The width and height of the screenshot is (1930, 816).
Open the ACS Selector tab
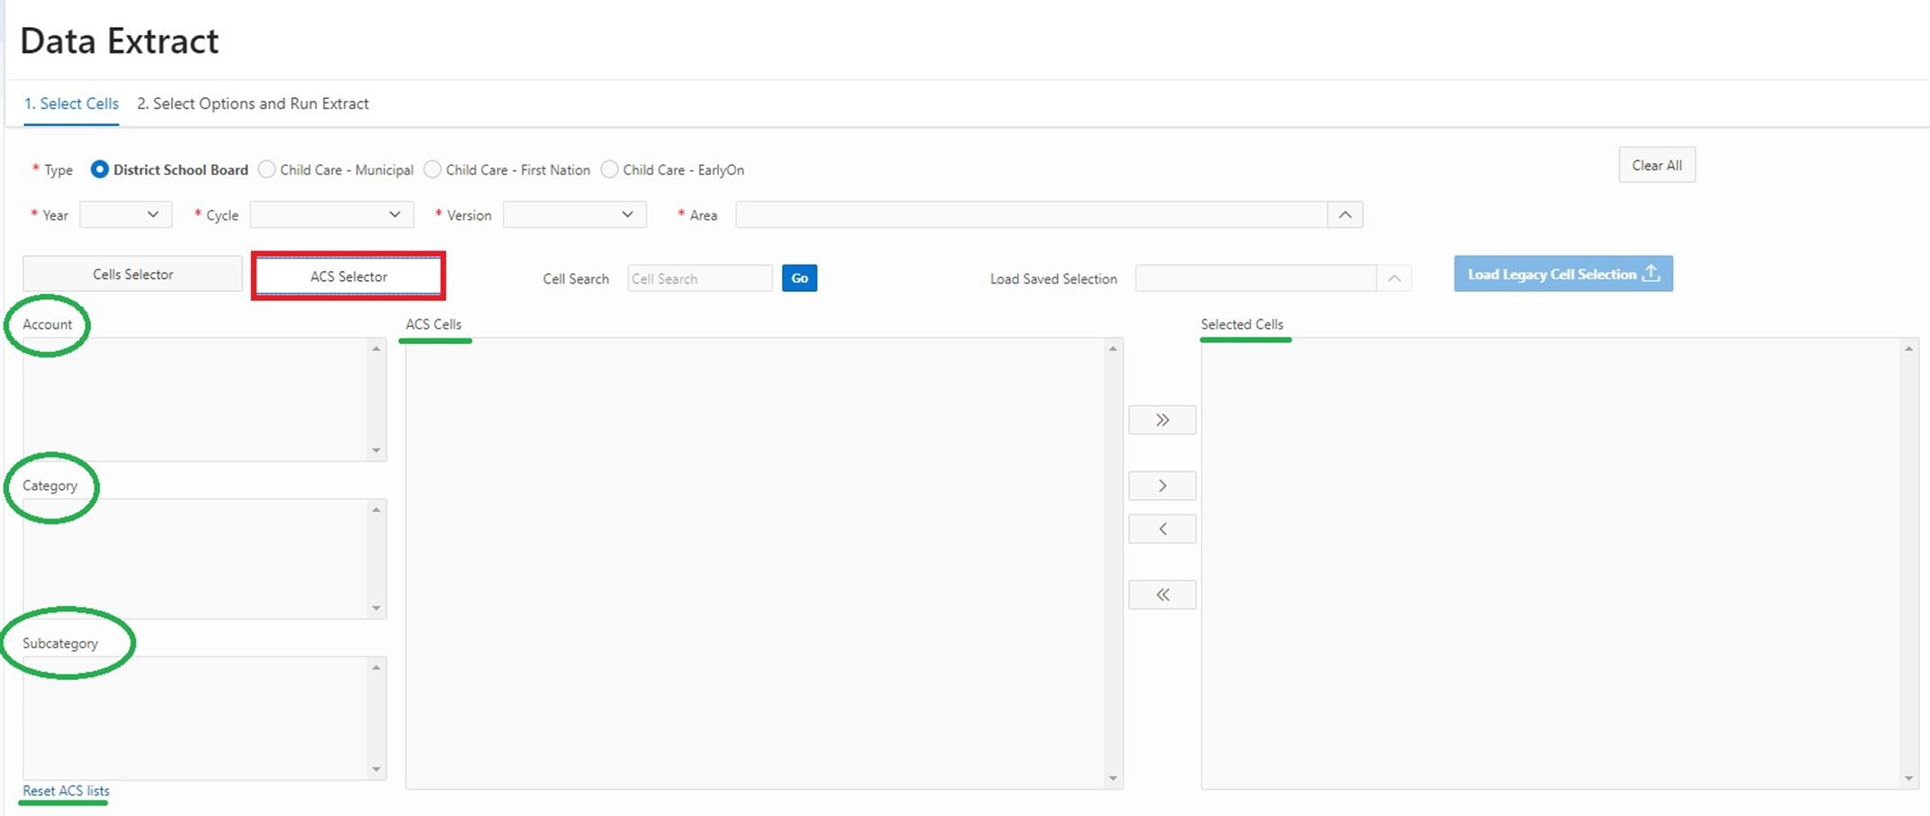coord(348,277)
